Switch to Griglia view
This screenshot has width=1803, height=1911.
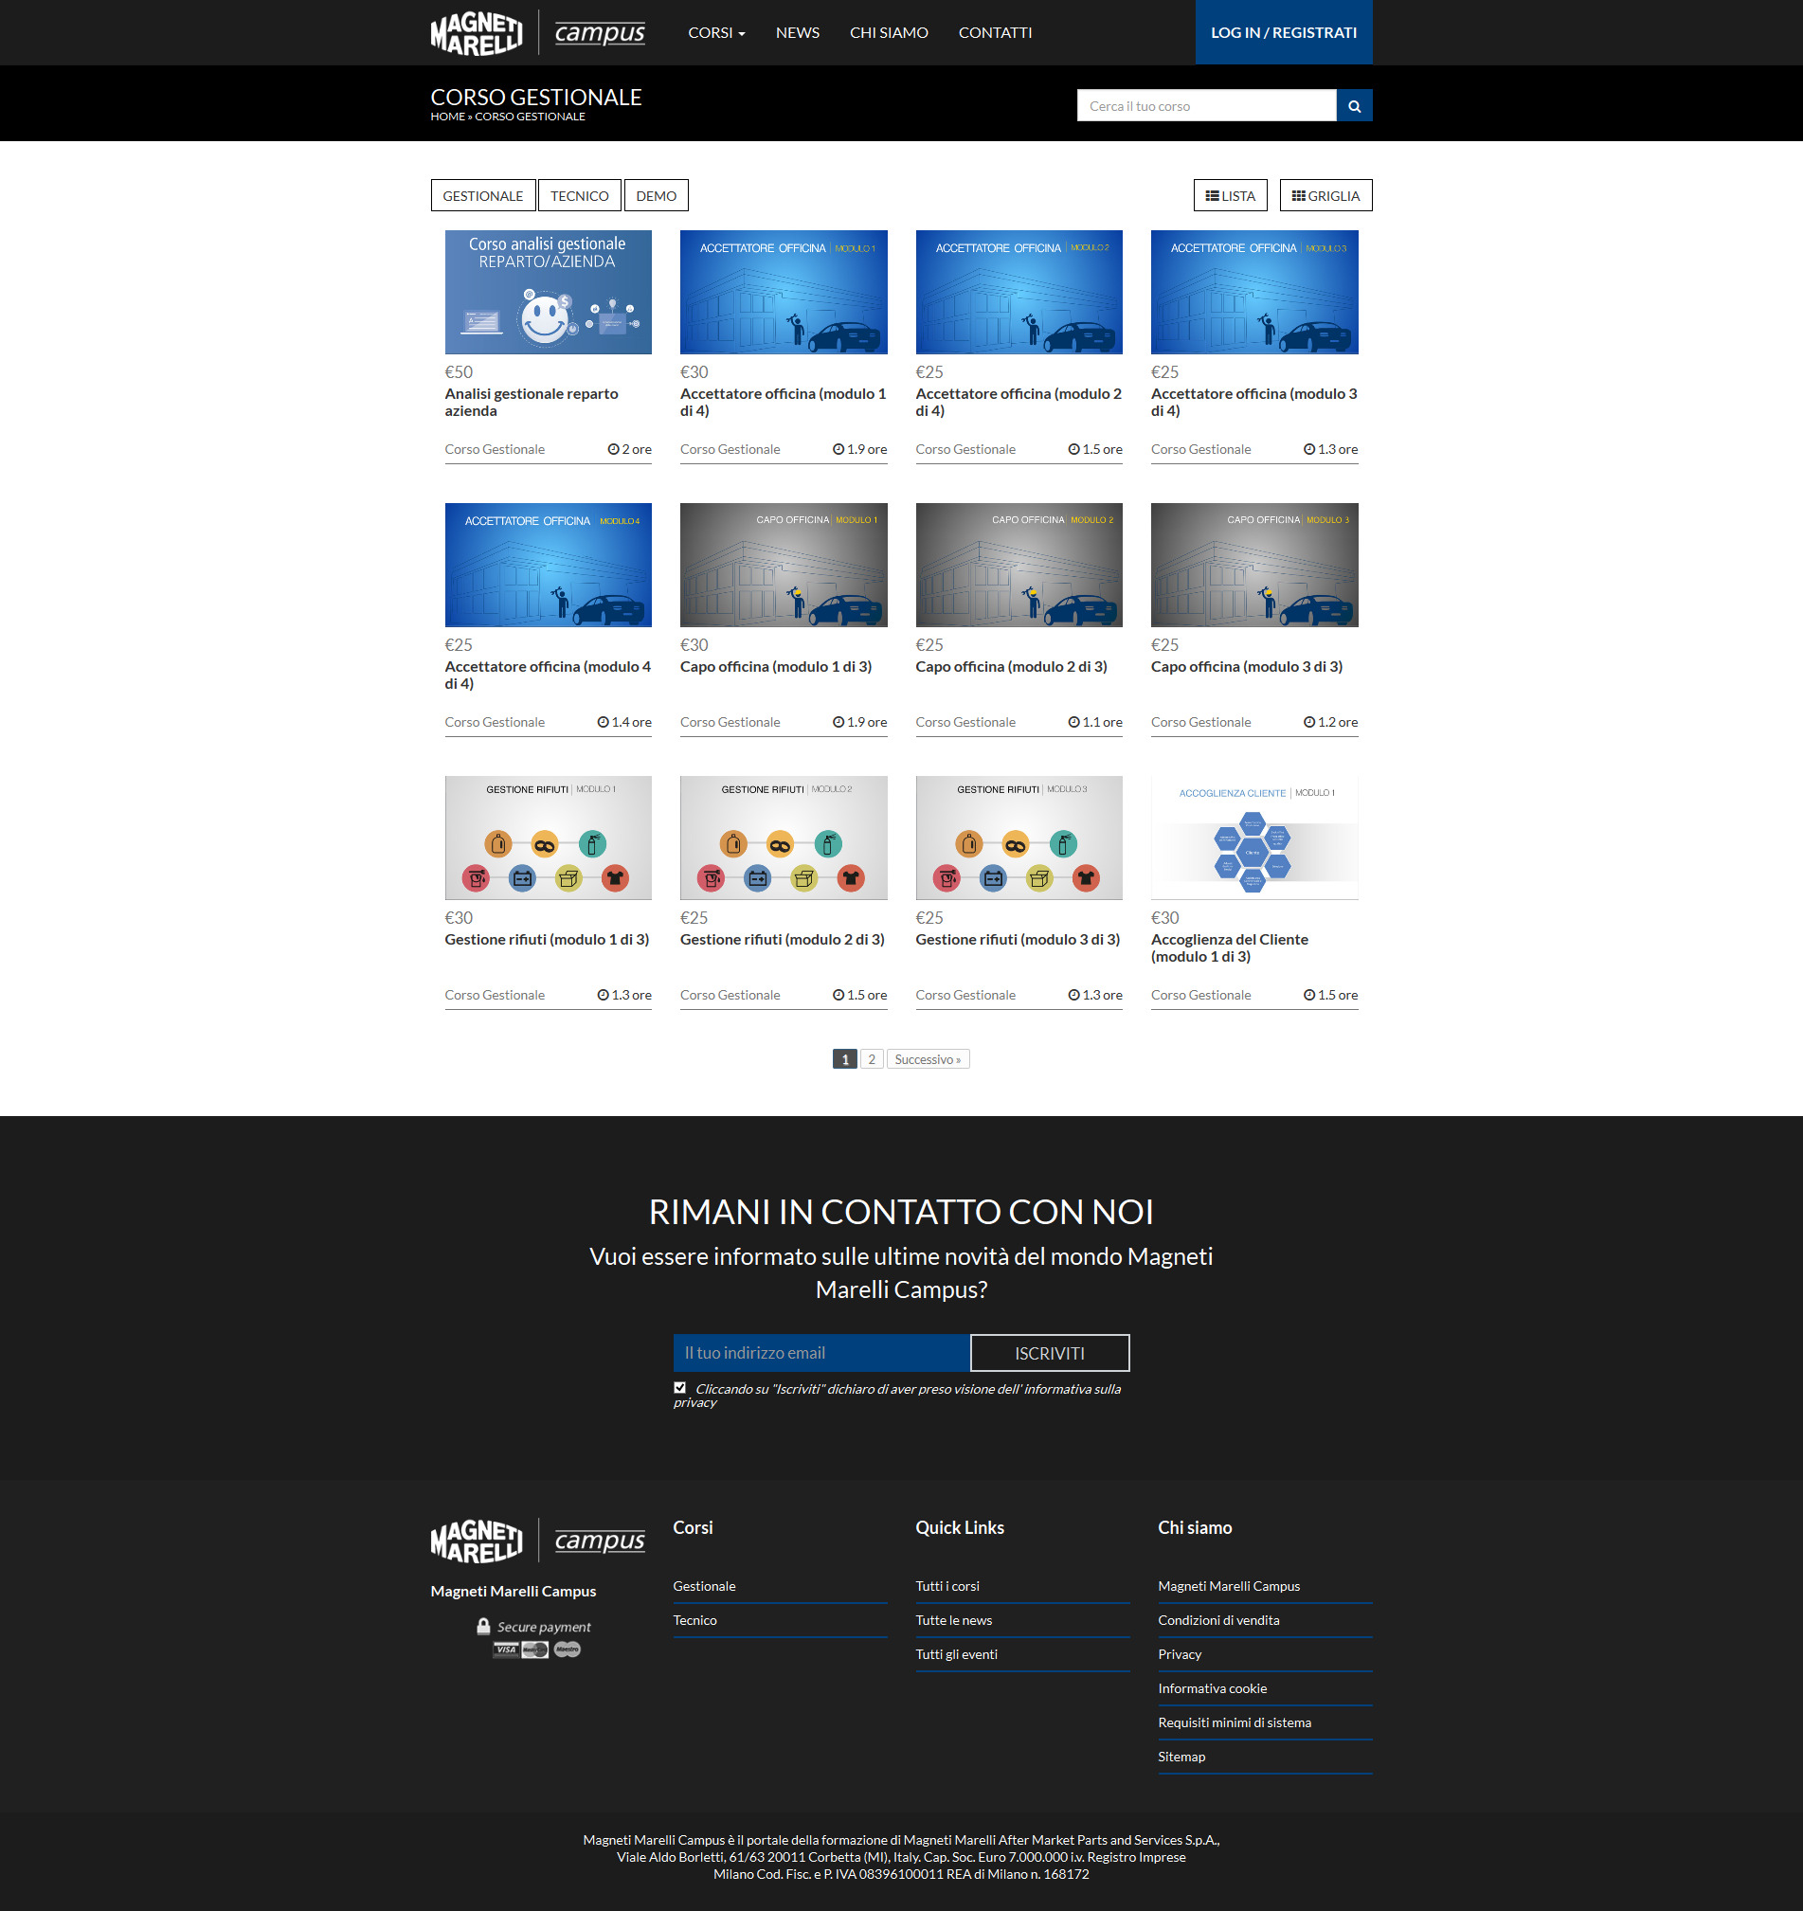pos(1325,196)
